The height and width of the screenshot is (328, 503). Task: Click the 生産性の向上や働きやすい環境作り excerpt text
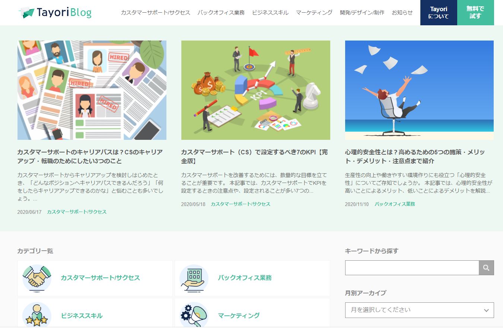419,183
